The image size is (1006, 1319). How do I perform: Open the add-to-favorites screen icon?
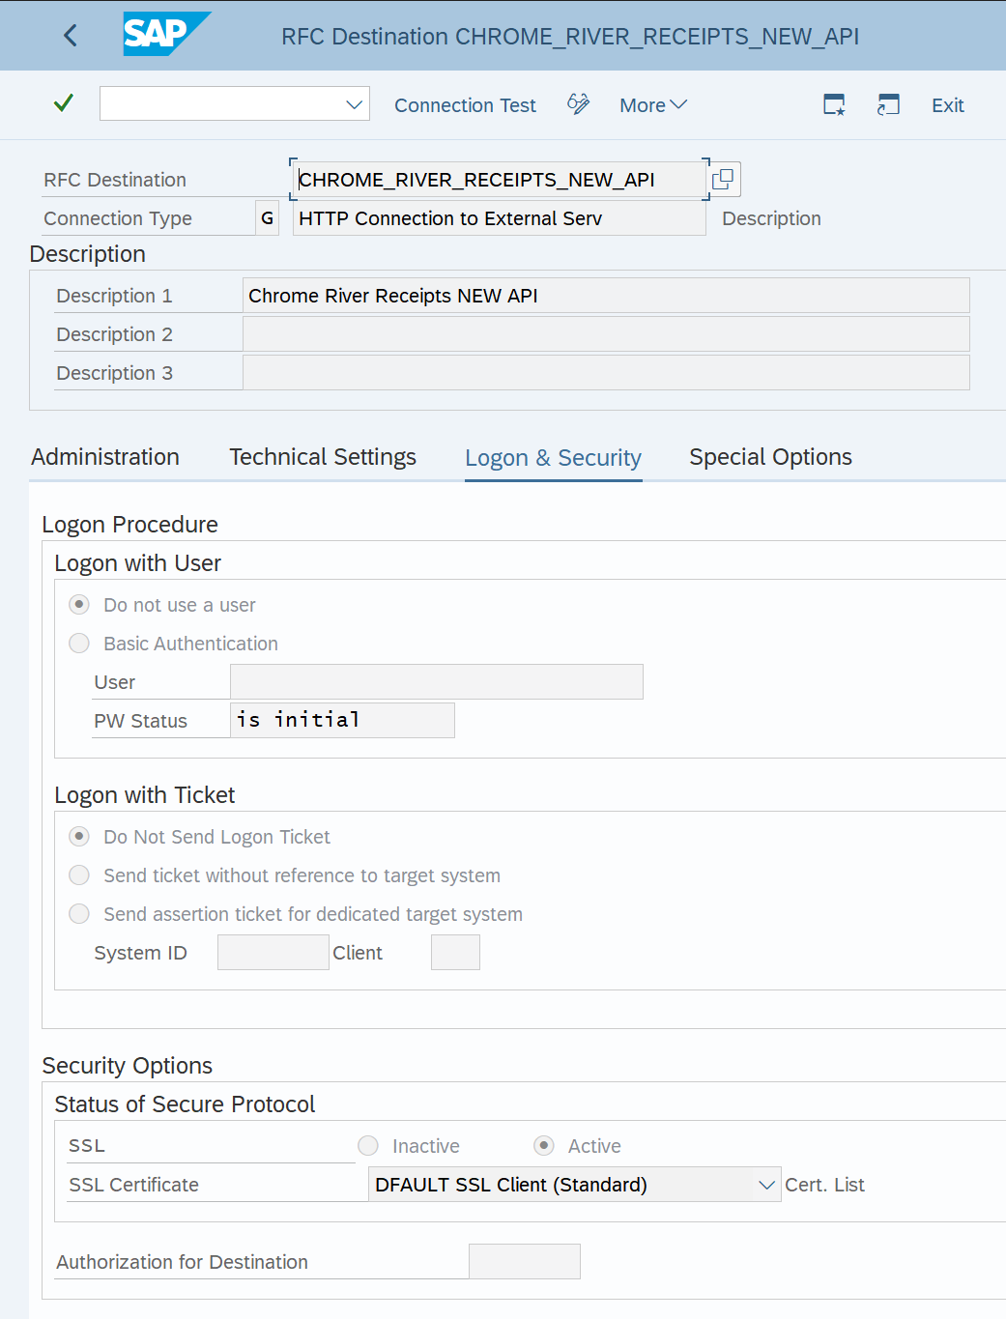[832, 104]
